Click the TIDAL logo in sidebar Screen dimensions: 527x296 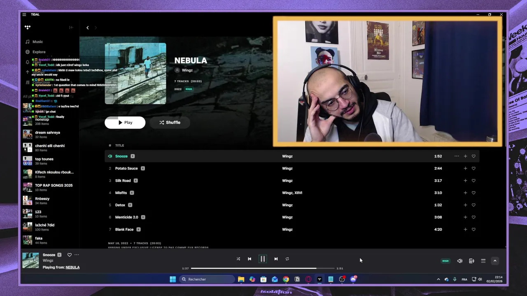(x=28, y=28)
